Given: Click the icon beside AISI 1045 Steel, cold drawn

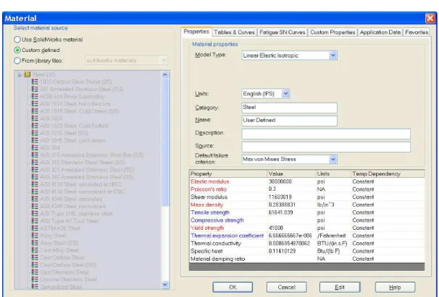Looking at the screenshot, I should 35,140.
